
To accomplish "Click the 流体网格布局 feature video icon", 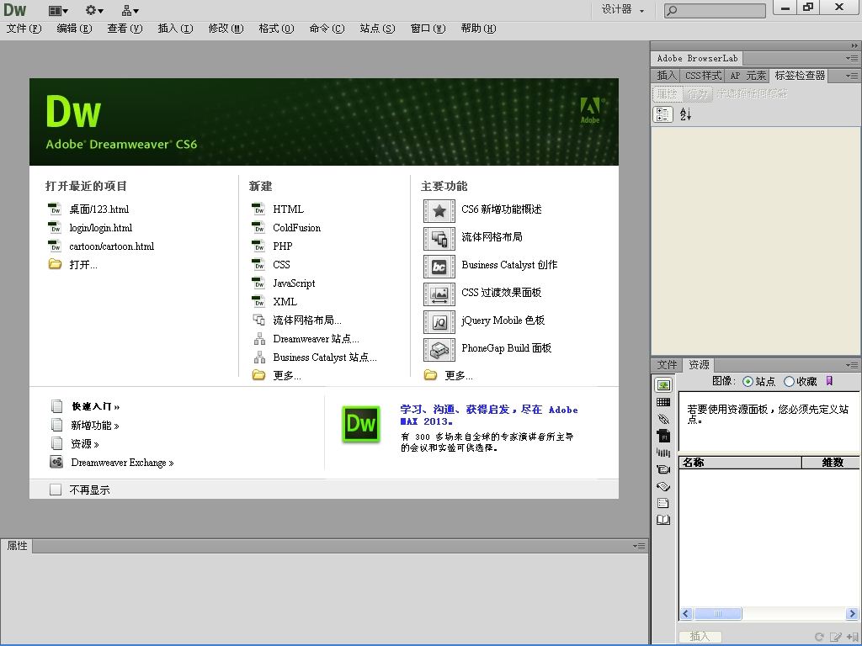I will [x=439, y=239].
